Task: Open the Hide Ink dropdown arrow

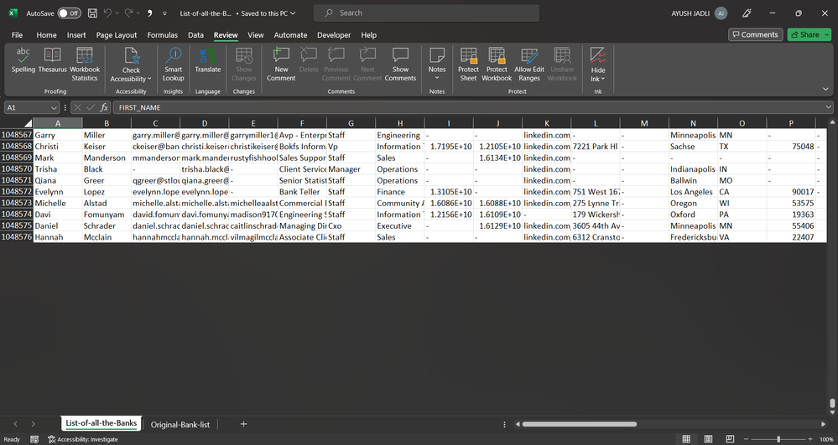Action: (x=603, y=79)
